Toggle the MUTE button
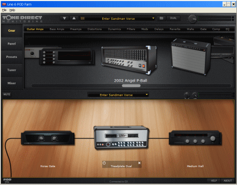The height and width of the screenshot is (185, 237). pos(7,94)
